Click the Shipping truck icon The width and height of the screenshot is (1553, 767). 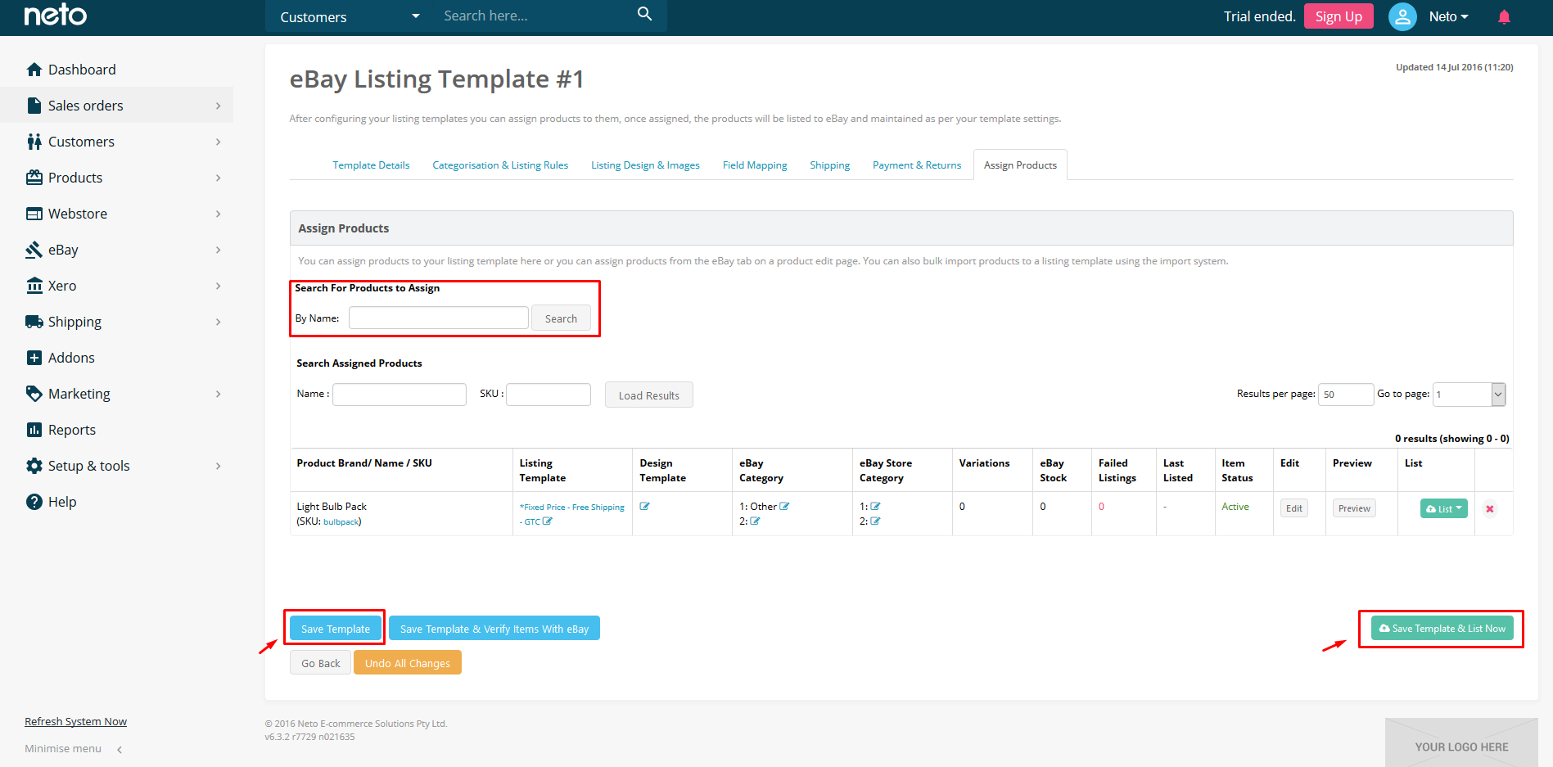click(x=34, y=322)
